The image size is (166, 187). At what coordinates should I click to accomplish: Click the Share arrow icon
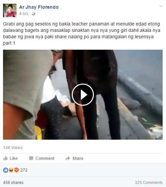click(x=68, y=158)
